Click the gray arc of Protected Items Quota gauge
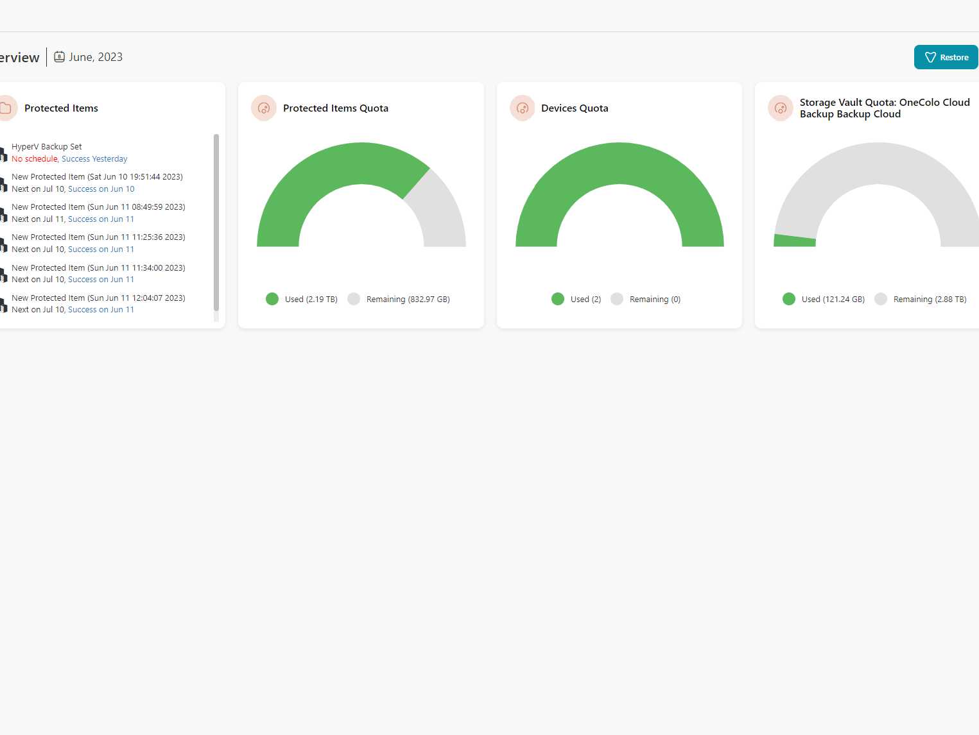979x735 pixels. point(437,212)
